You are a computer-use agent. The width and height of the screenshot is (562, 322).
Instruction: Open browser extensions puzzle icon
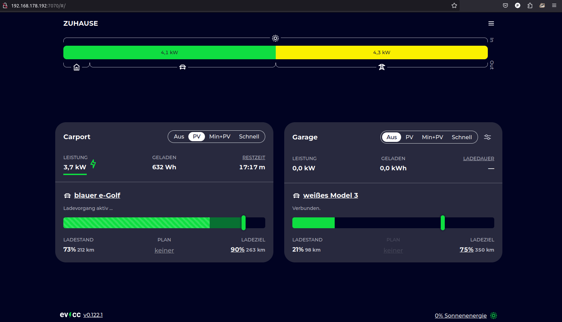pyautogui.click(x=530, y=5)
